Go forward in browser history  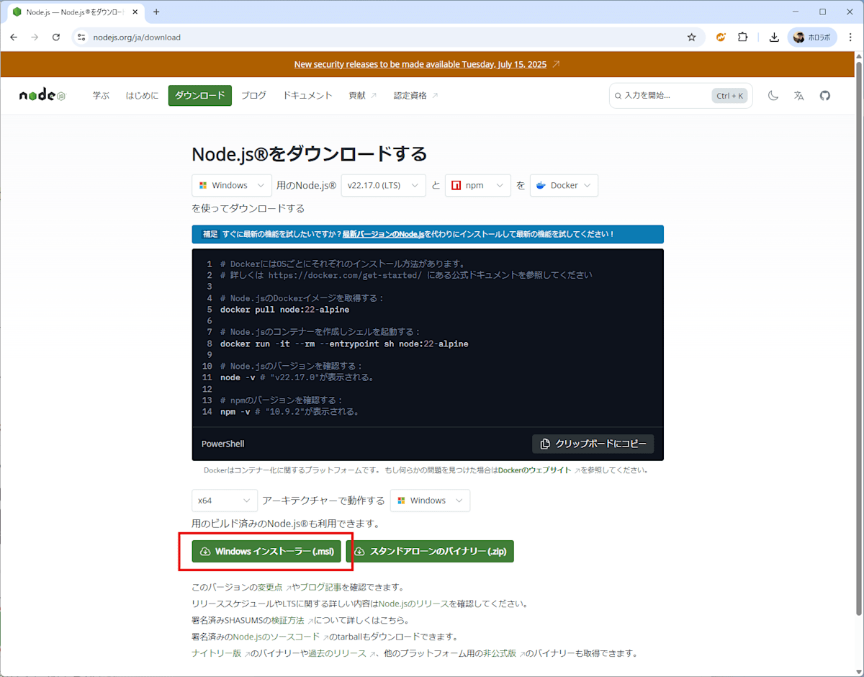pyautogui.click(x=35, y=37)
